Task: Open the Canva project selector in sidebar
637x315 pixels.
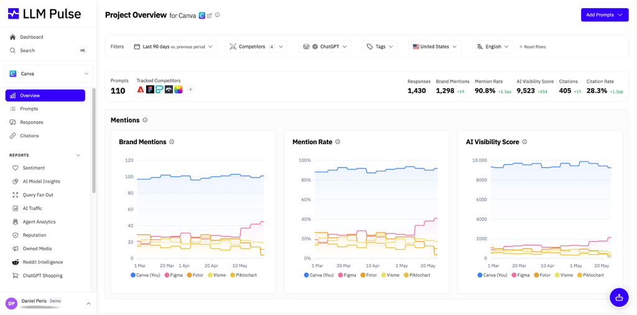Action: point(49,74)
